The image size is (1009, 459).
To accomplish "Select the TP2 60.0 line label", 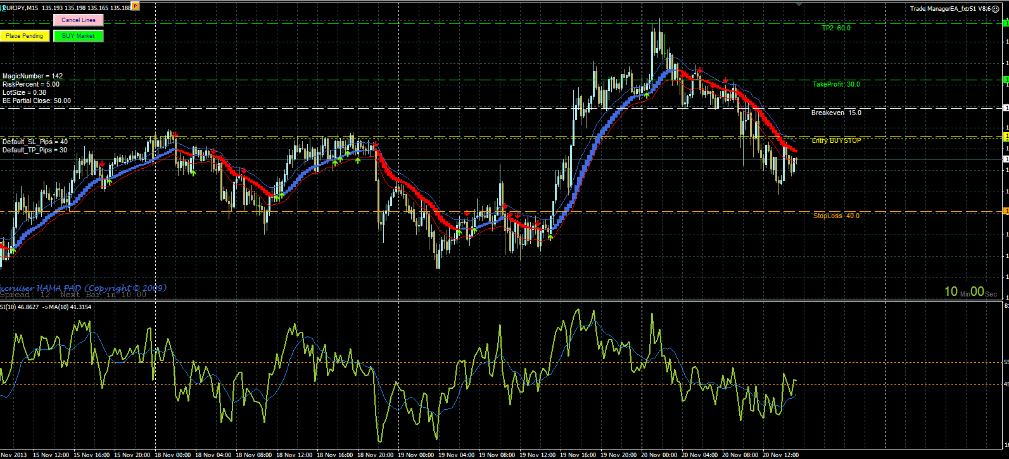I will click(x=836, y=28).
